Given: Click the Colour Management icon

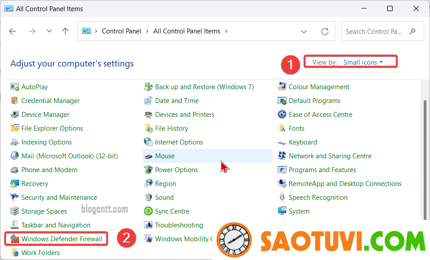Looking at the screenshot, I should 282,87.
